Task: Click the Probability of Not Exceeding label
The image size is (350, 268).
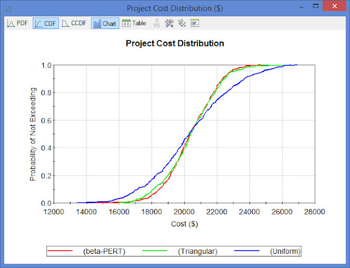Action: point(33,134)
